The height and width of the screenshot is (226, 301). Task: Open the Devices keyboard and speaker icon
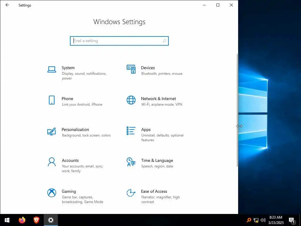tap(131, 69)
